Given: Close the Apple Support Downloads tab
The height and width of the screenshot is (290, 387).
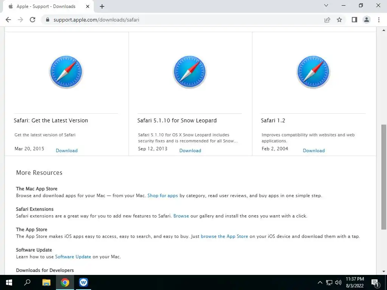Looking at the screenshot, I should click(88, 6).
